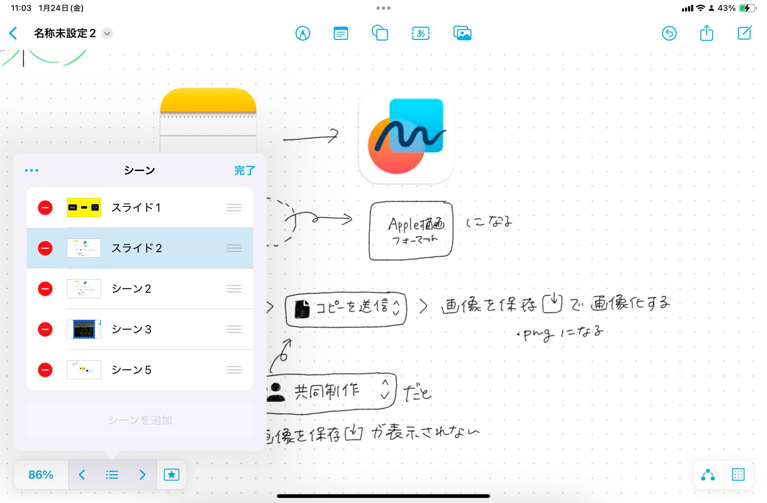Screen dimensions: 767x503
Task: Select the シーン3 thumbnail
Action: (84, 329)
